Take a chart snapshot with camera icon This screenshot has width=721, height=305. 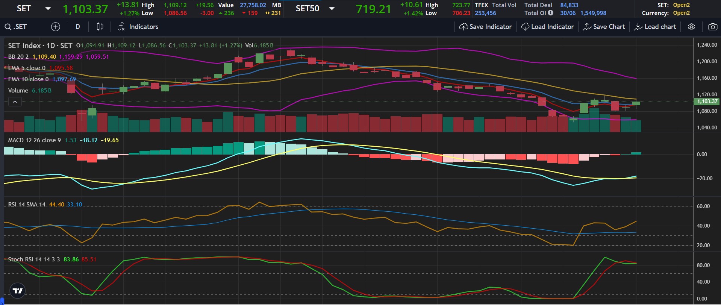(x=712, y=27)
